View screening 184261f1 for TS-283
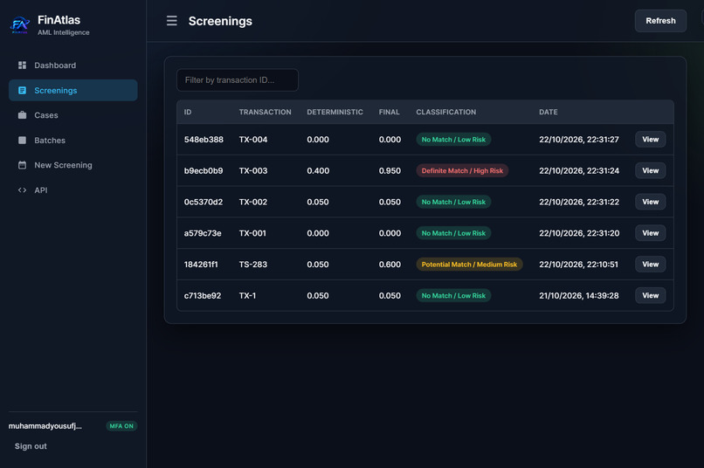This screenshot has height=468, width=704. pyautogui.click(x=650, y=264)
